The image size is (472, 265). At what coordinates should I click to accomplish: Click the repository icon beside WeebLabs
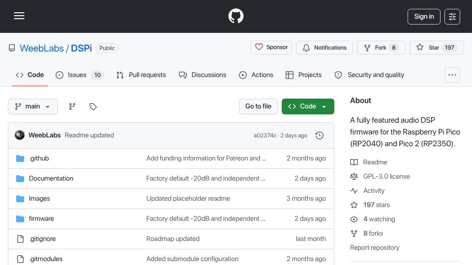(x=12, y=48)
